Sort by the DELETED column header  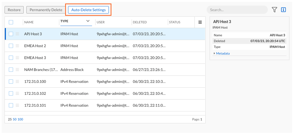tap(140, 22)
